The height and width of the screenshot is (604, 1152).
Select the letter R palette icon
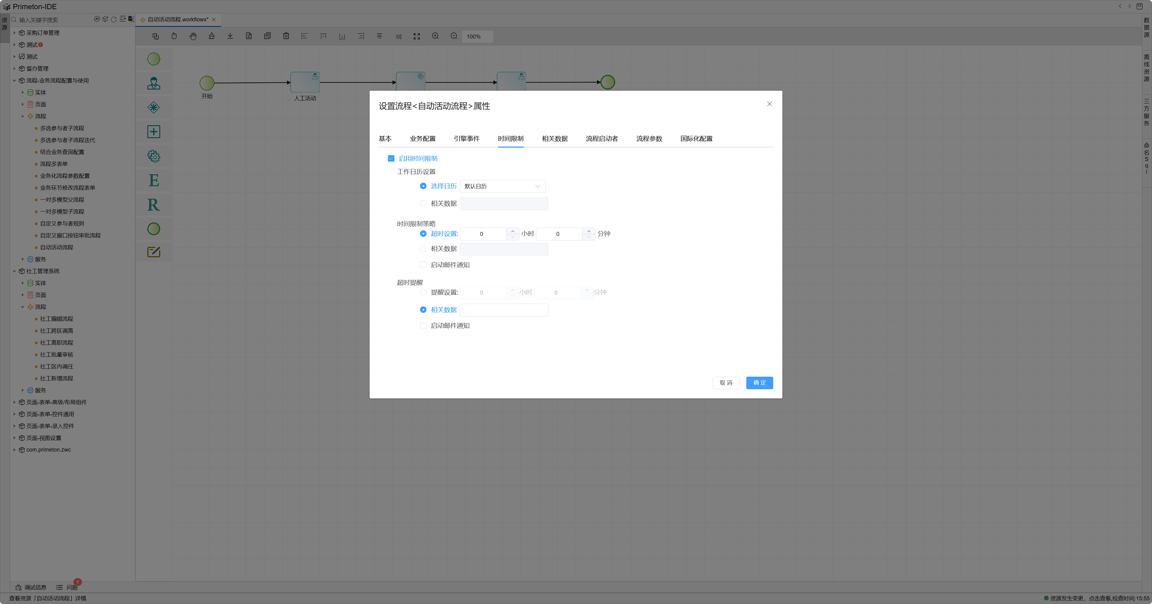point(153,205)
